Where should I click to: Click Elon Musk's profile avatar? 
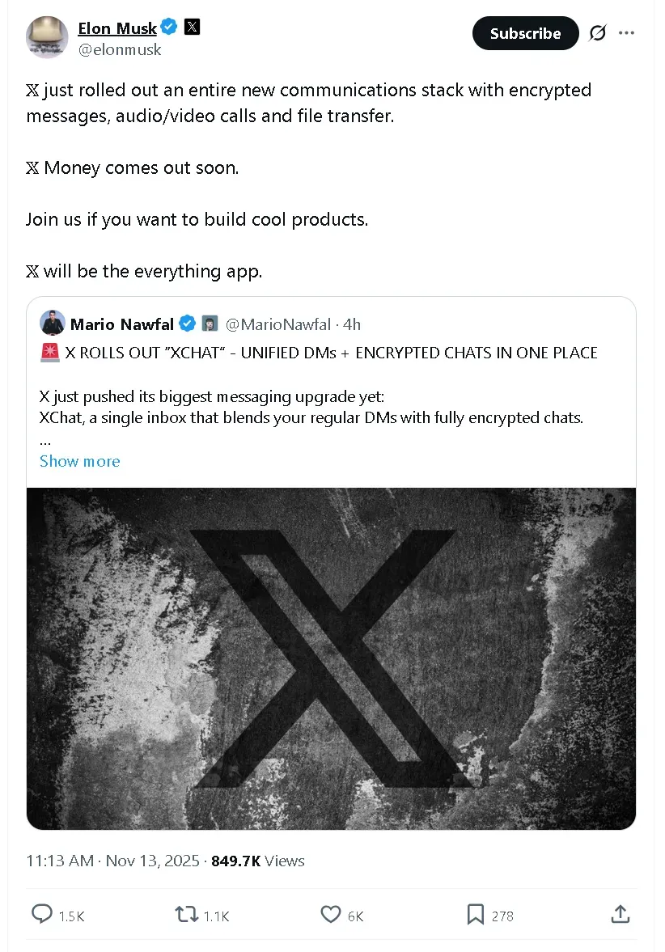click(x=46, y=37)
